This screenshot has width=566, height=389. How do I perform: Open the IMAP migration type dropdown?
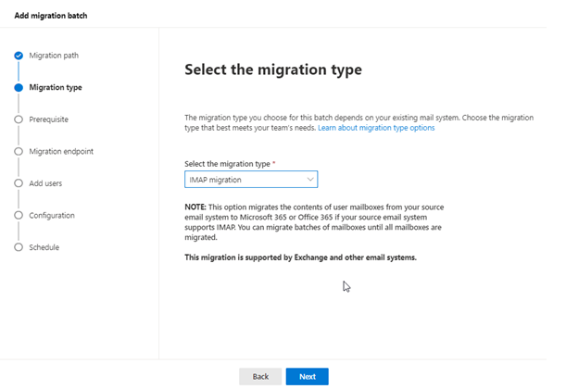250,180
